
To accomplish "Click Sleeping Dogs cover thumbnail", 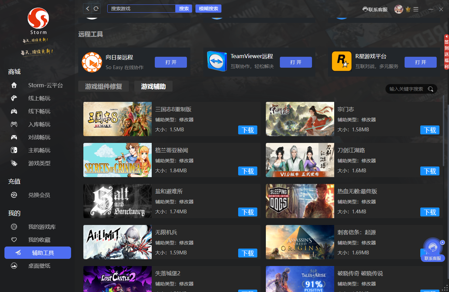I will coord(300,201).
